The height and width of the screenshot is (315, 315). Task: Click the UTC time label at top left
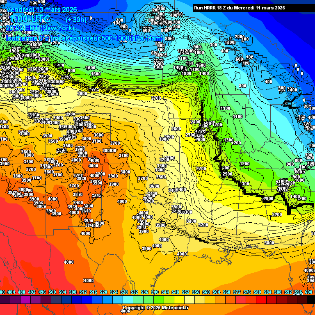pos(31,19)
